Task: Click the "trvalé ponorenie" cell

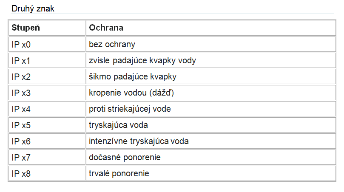Action: (x=119, y=173)
